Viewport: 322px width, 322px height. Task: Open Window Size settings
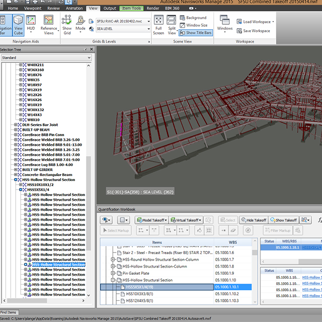194,25
